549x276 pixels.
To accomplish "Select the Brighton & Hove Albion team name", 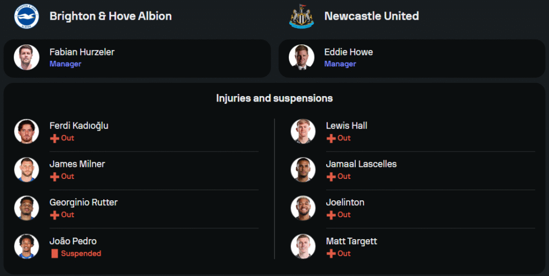I will coord(110,16).
